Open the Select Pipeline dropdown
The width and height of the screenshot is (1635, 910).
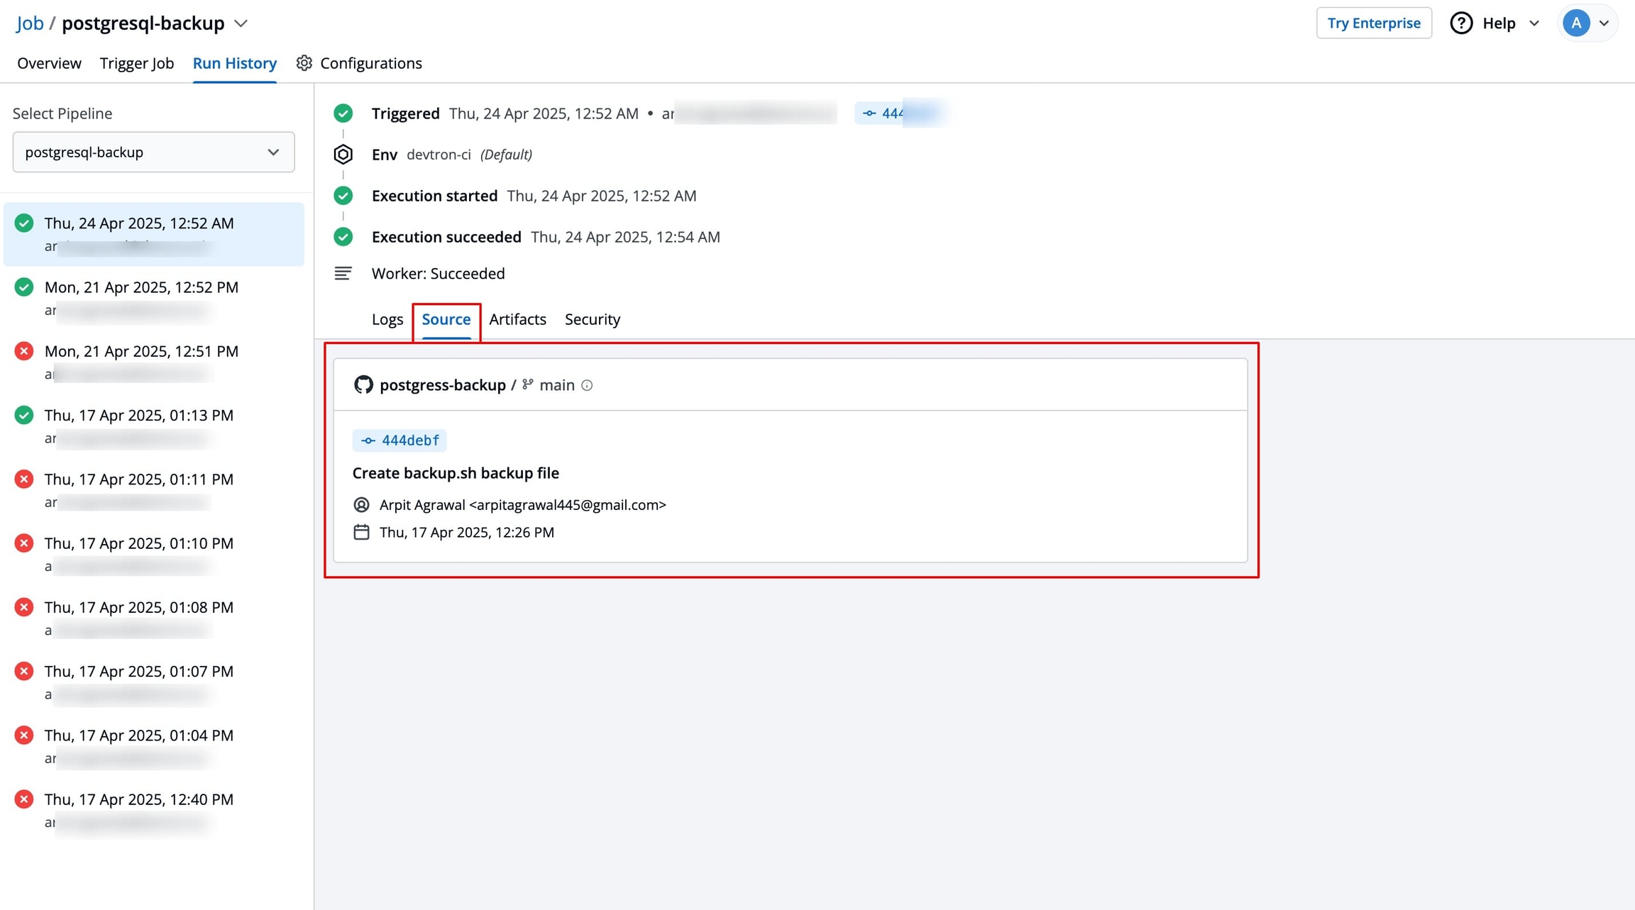coord(153,152)
